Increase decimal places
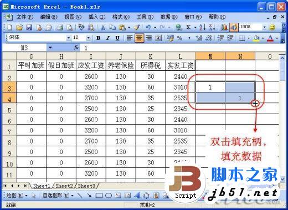This screenshot has height=210, width=288. click(199, 38)
